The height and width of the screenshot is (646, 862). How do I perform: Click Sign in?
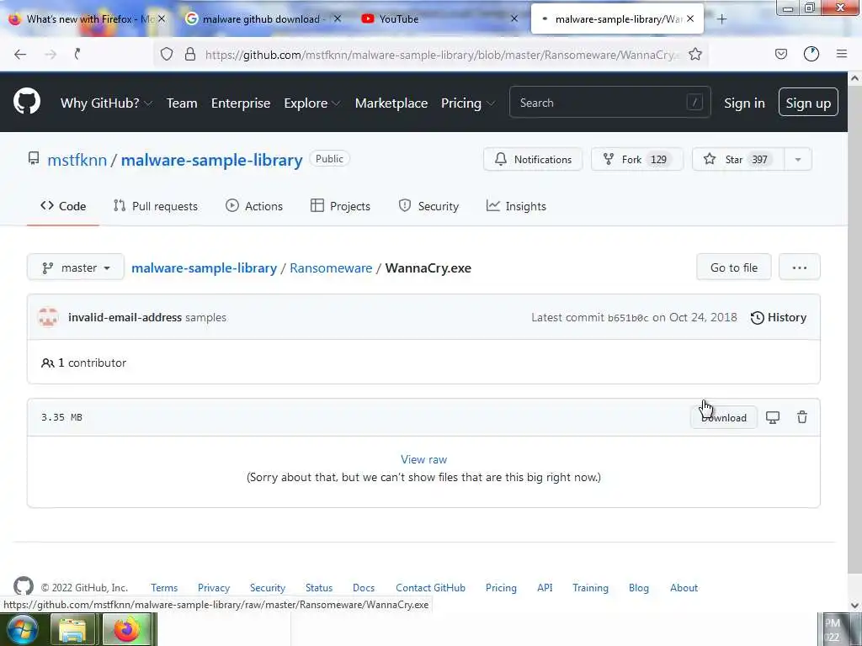(744, 103)
